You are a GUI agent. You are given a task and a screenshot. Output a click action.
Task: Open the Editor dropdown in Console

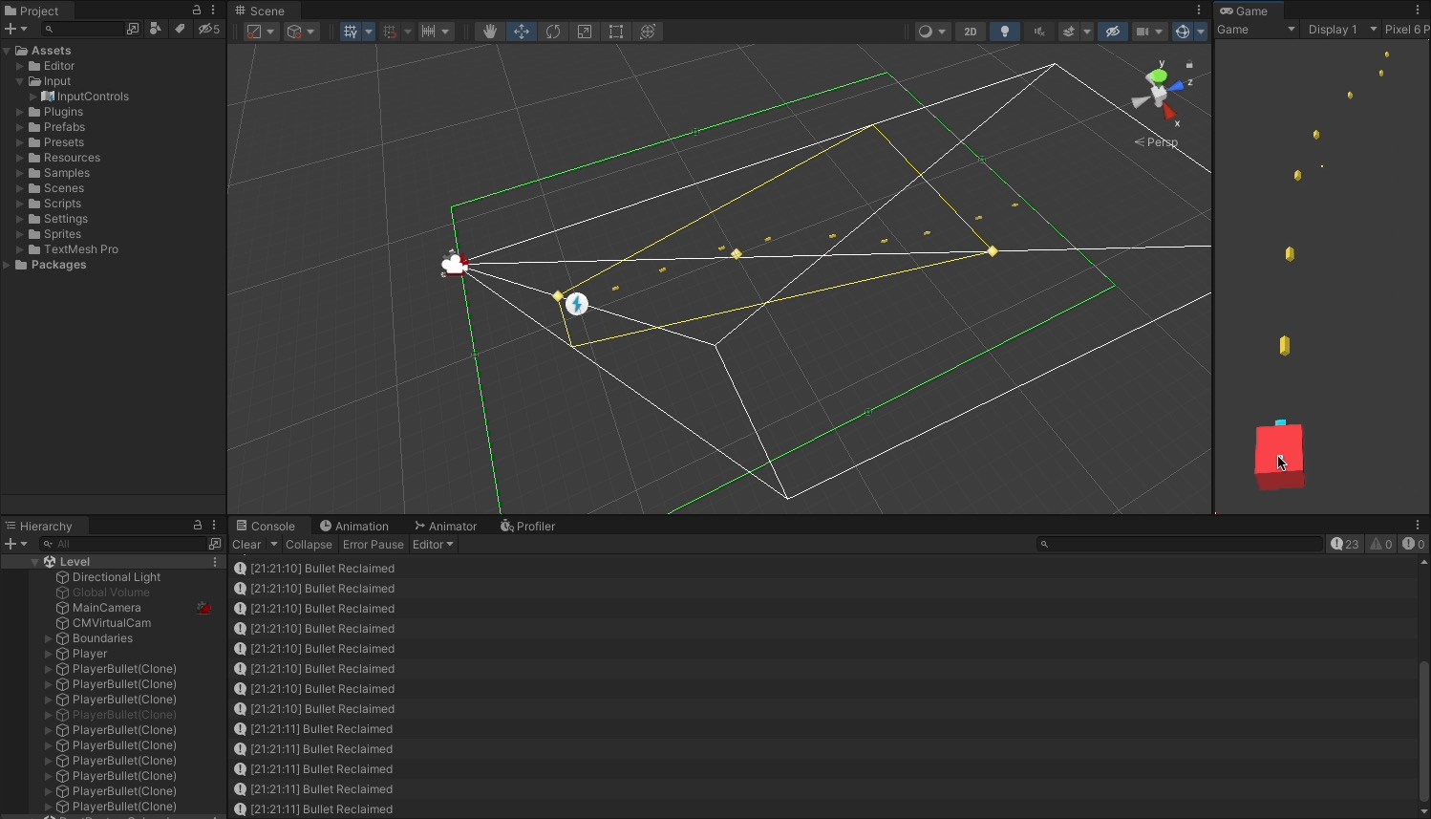pos(433,545)
